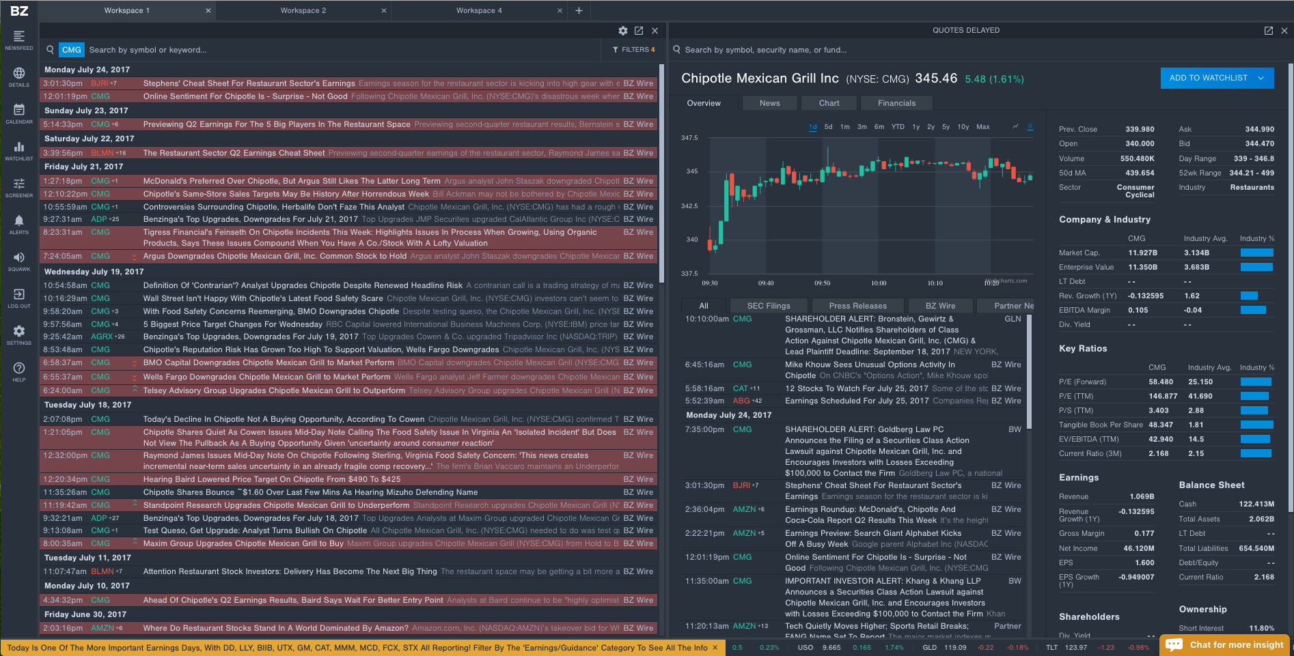This screenshot has height=656, width=1294.
Task: Add a new workspace tab
Action: (x=579, y=10)
